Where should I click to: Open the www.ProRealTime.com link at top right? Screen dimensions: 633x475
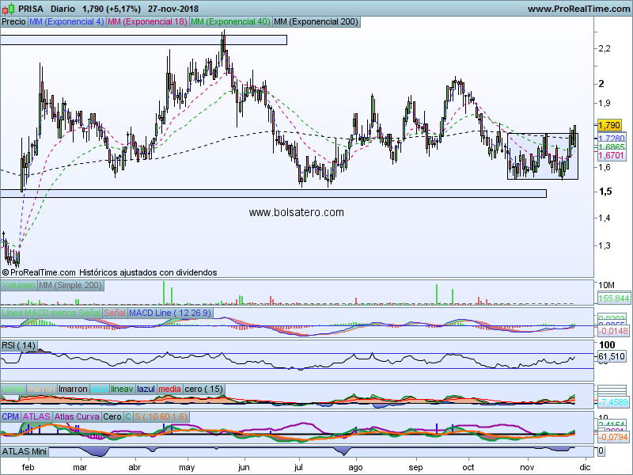pos(577,9)
